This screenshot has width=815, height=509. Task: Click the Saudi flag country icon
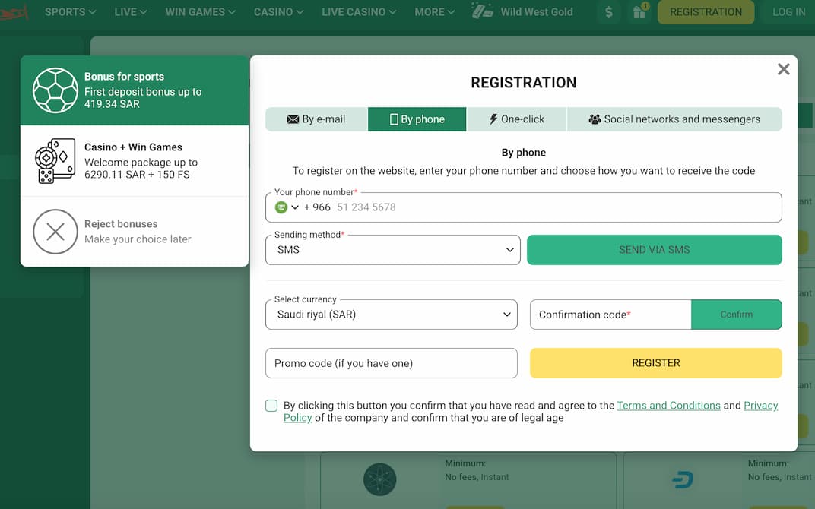tap(281, 207)
